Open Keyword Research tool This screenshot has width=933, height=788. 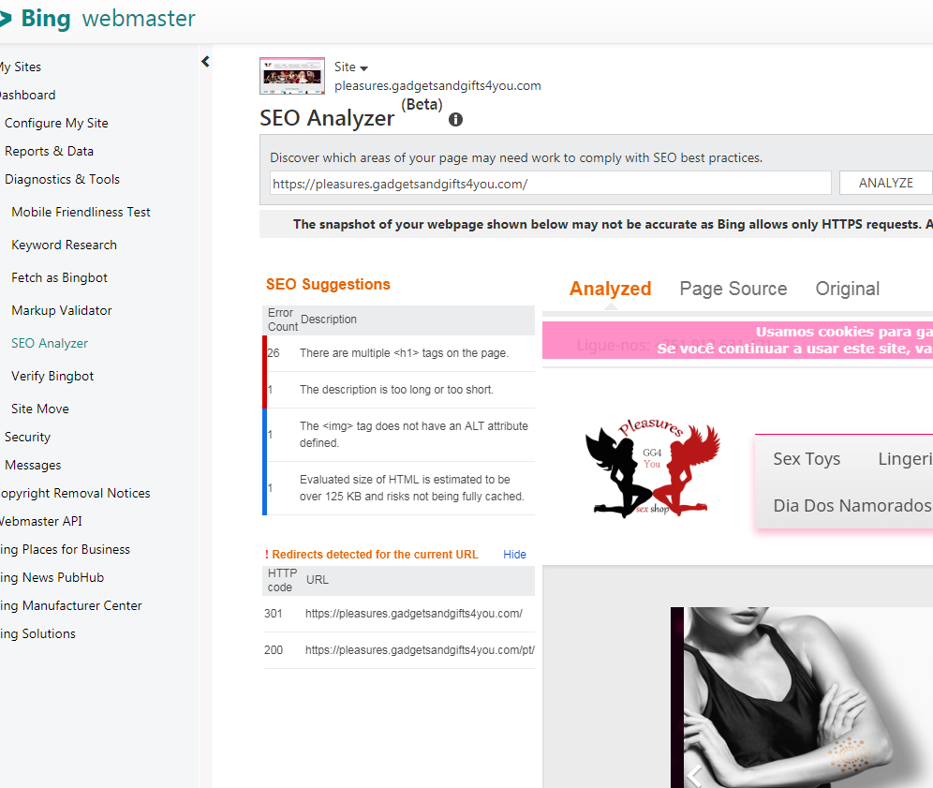(65, 245)
